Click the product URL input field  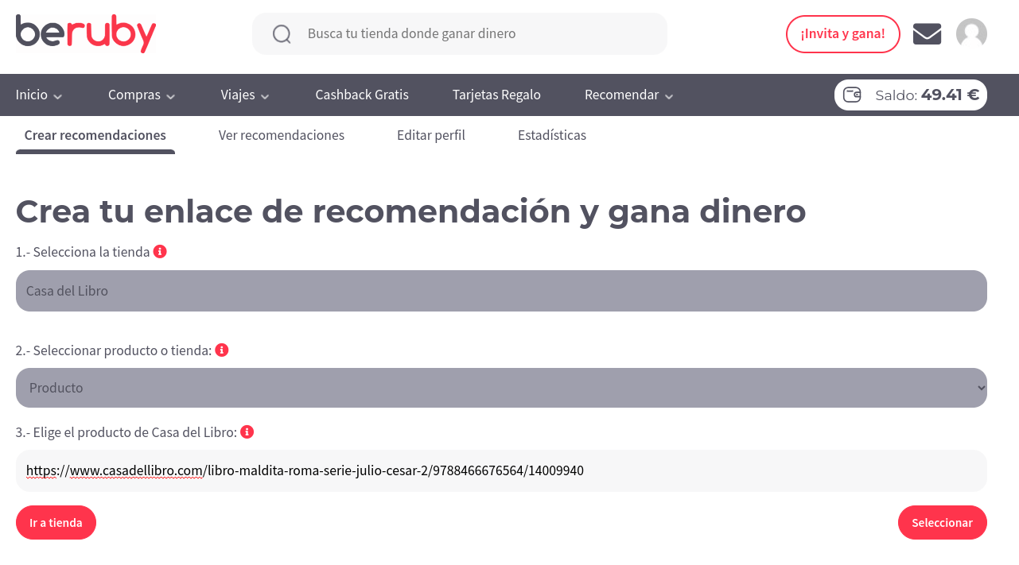(501, 471)
